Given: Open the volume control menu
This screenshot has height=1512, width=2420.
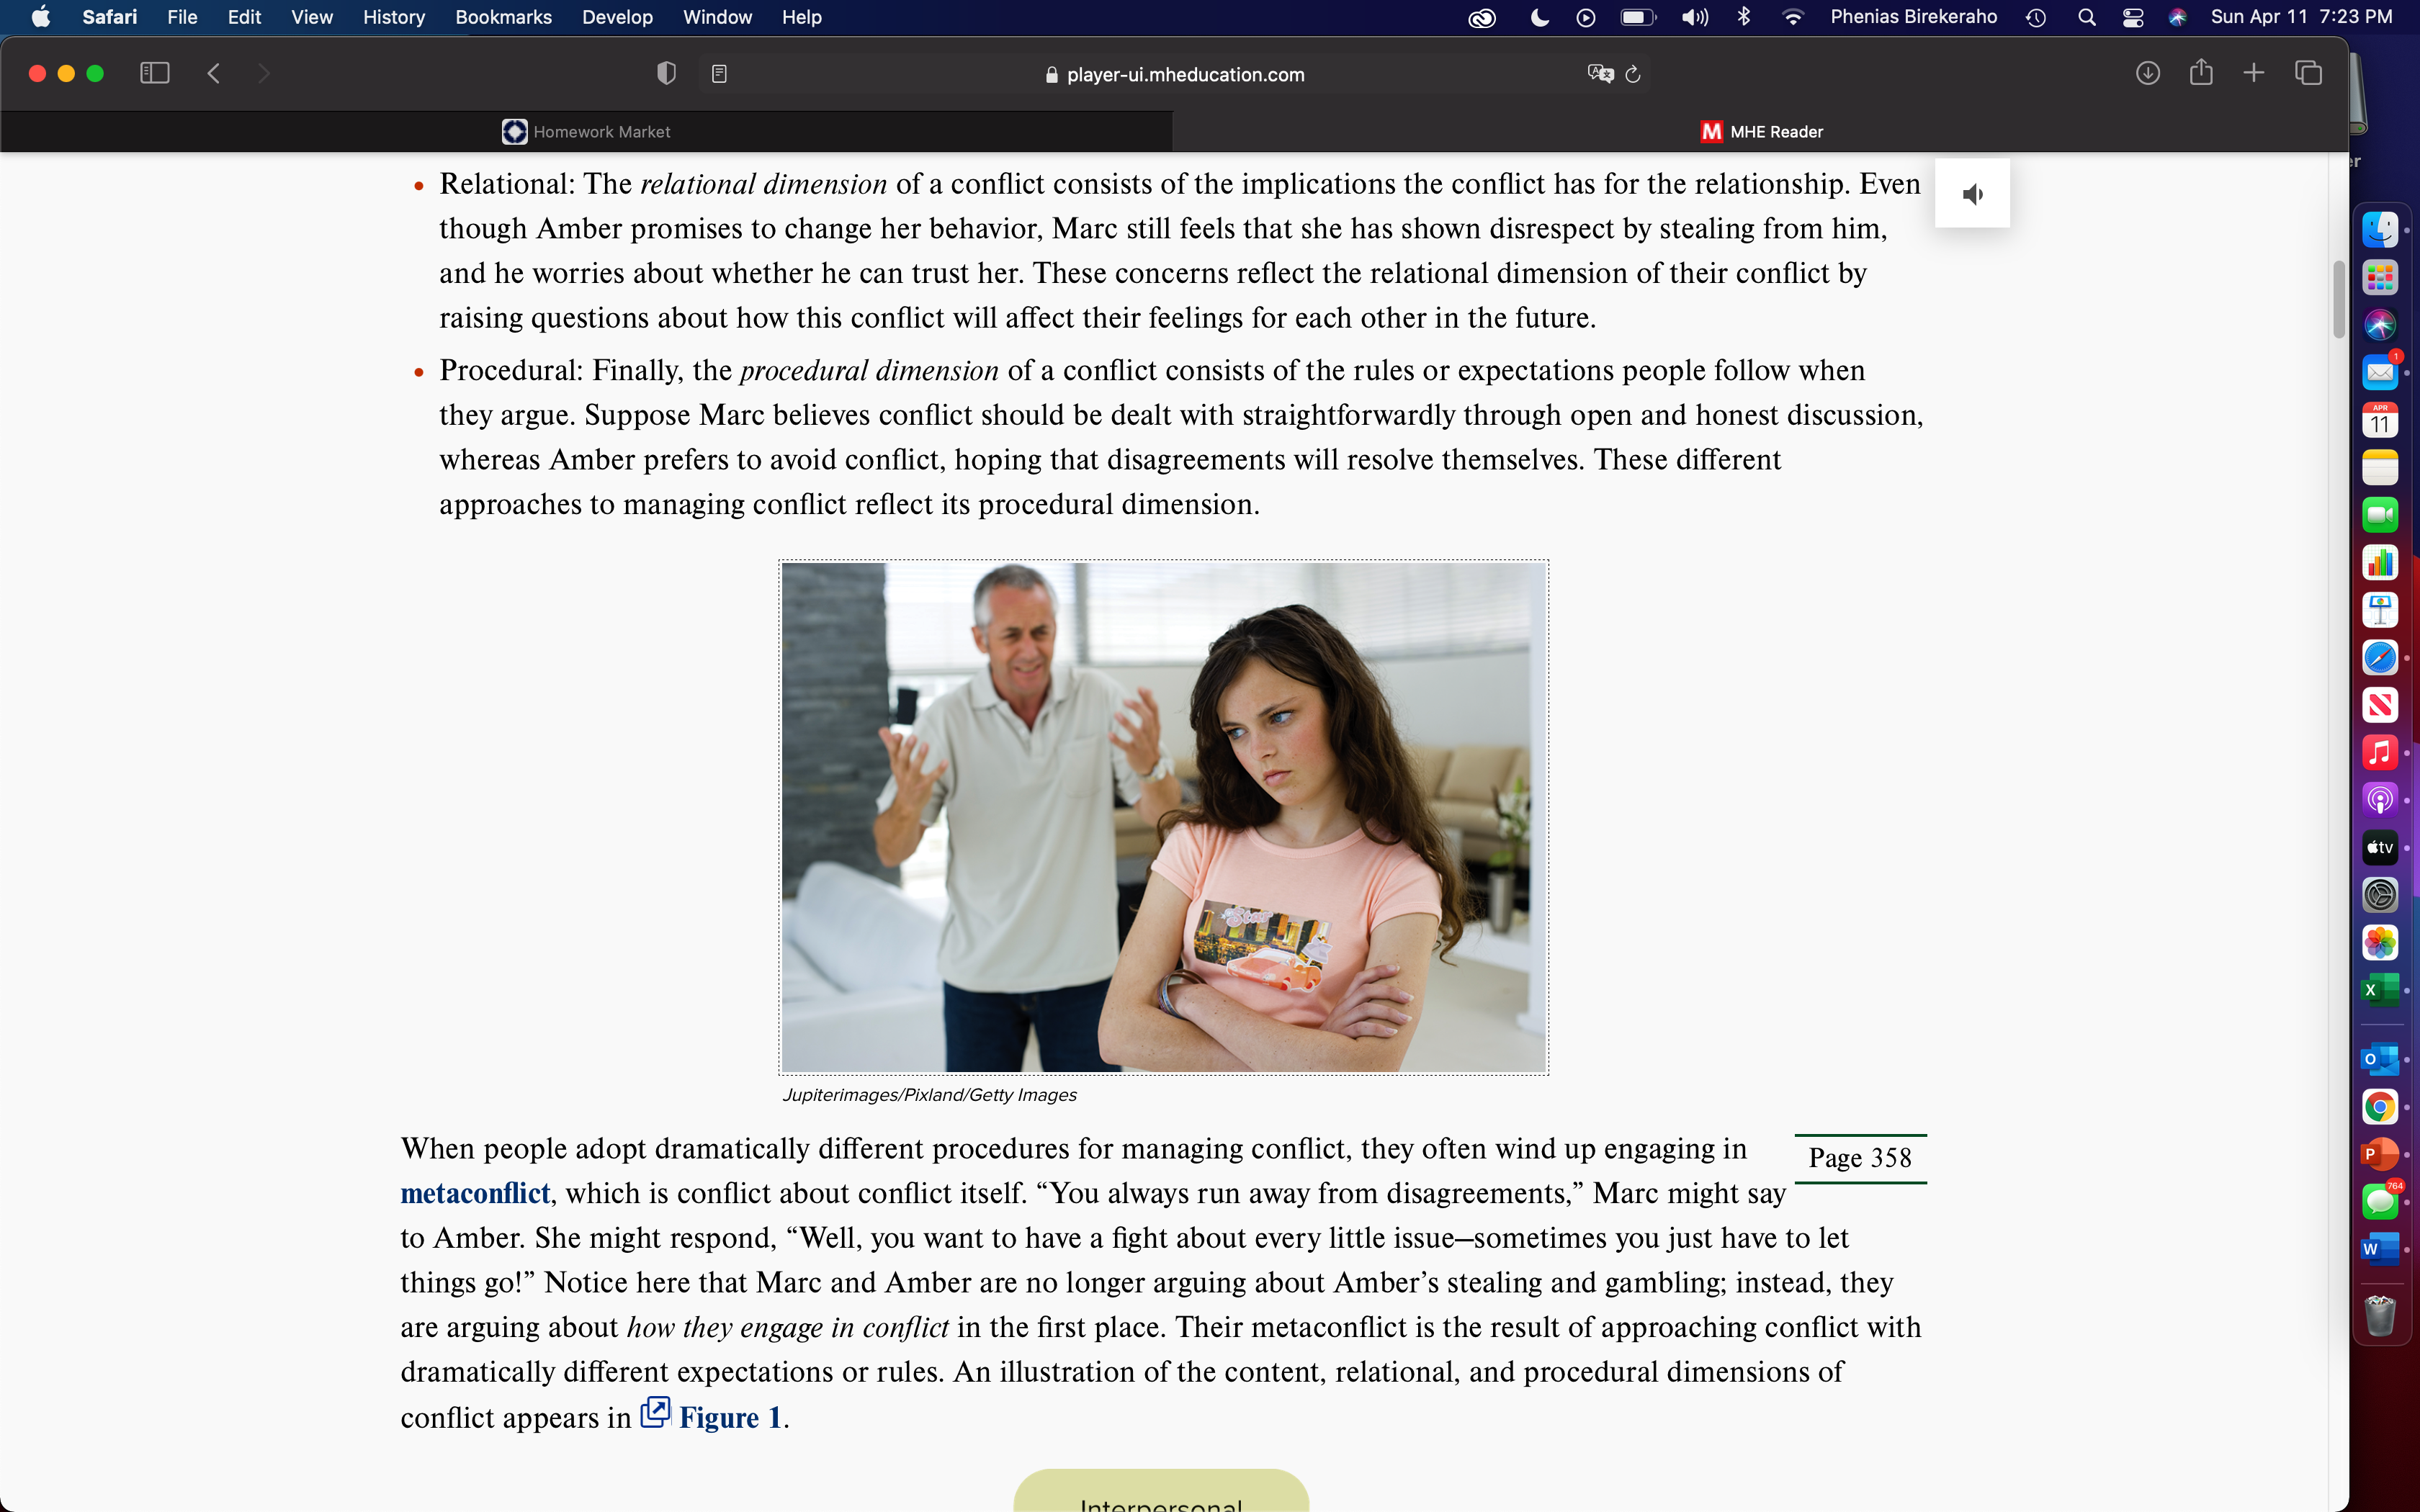Looking at the screenshot, I should (1694, 17).
